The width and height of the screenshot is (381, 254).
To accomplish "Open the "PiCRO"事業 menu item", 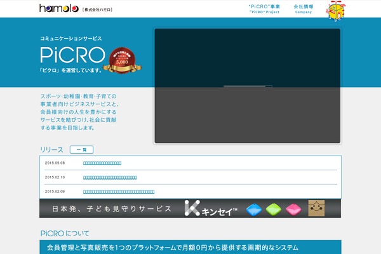I will point(264,9).
